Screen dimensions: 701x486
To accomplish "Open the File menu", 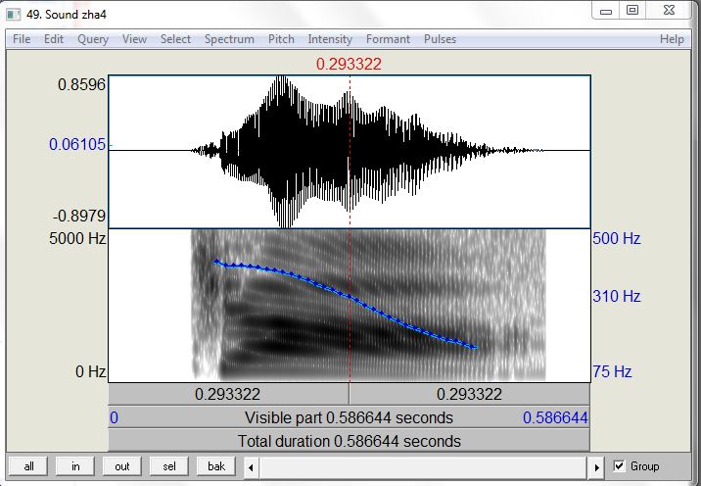I will click(22, 39).
